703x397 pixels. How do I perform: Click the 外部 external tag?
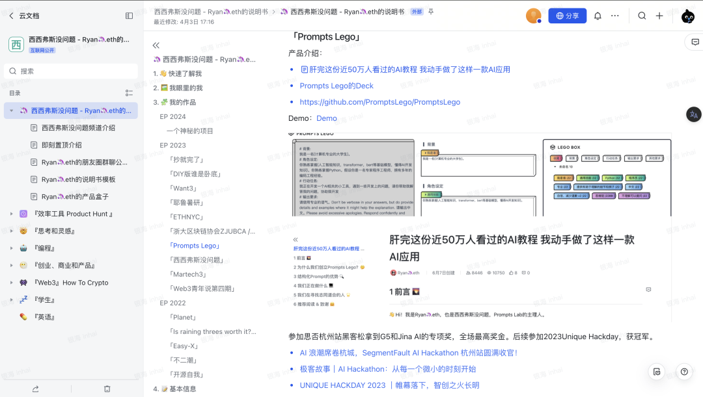point(417,12)
